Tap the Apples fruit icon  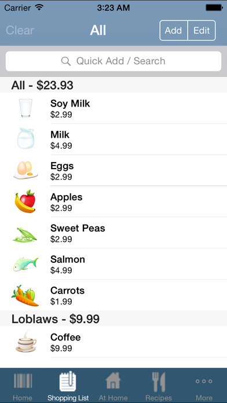tap(25, 201)
